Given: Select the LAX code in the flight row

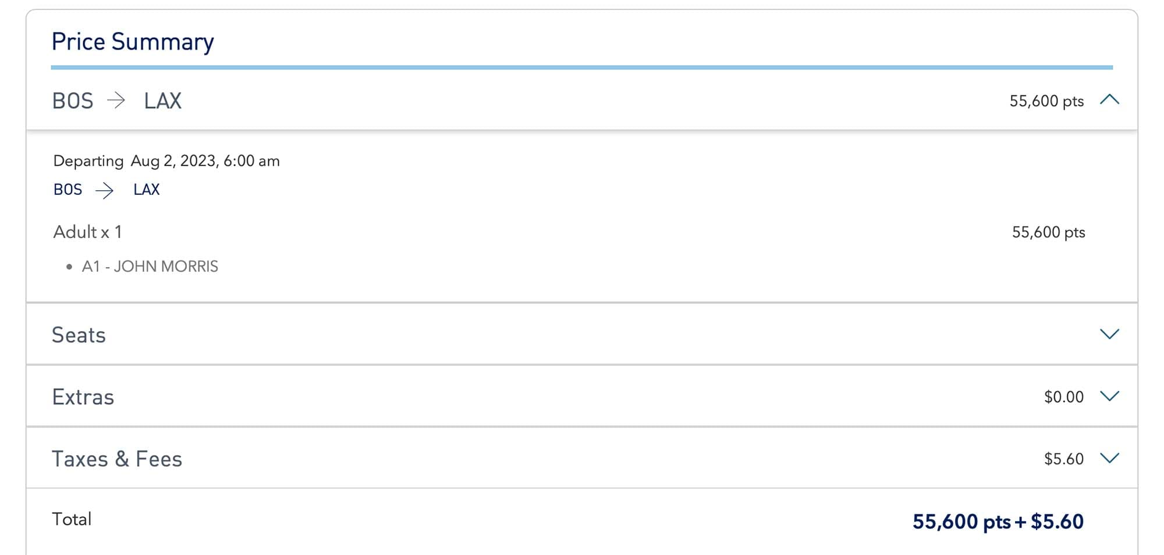Looking at the screenshot, I should [x=146, y=189].
